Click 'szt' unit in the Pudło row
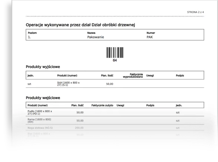 click(178, 112)
